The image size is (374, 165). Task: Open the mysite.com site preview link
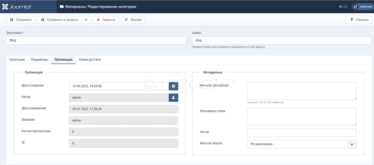pyautogui.click(x=363, y=7)
